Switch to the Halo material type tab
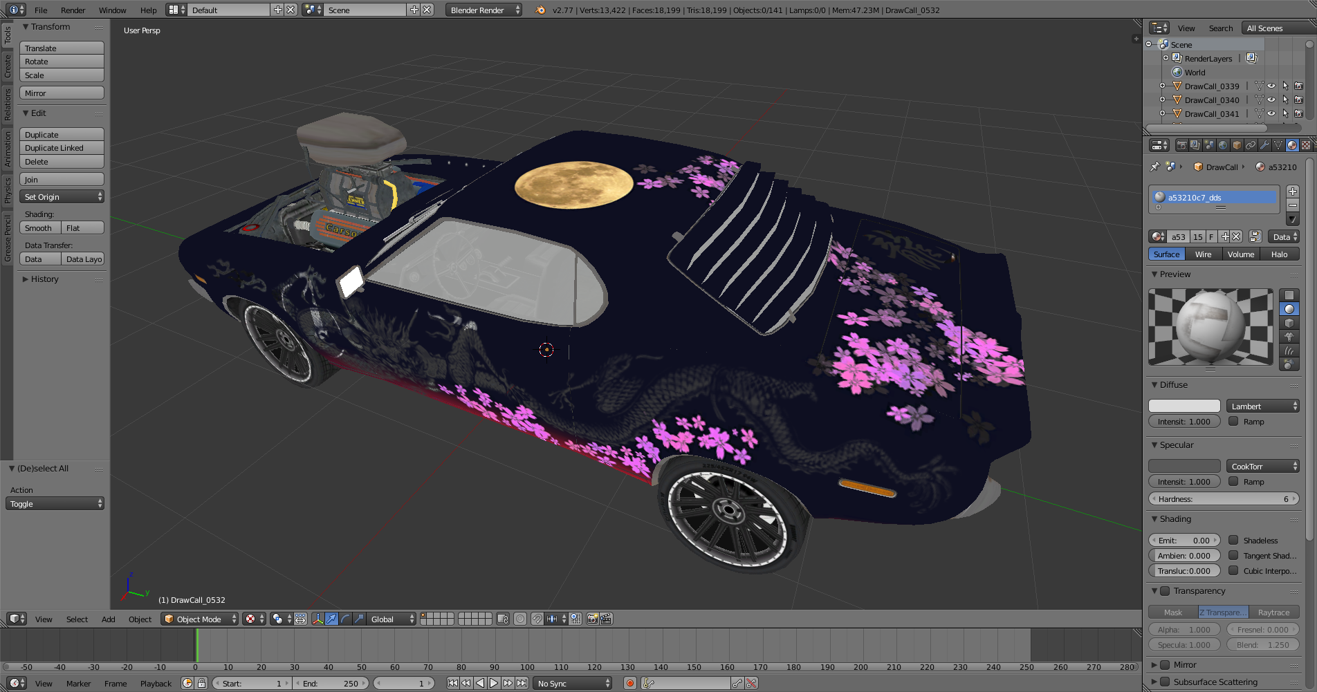The height and width of the screenshot is (692, 1317). [x=1279, y=254]
